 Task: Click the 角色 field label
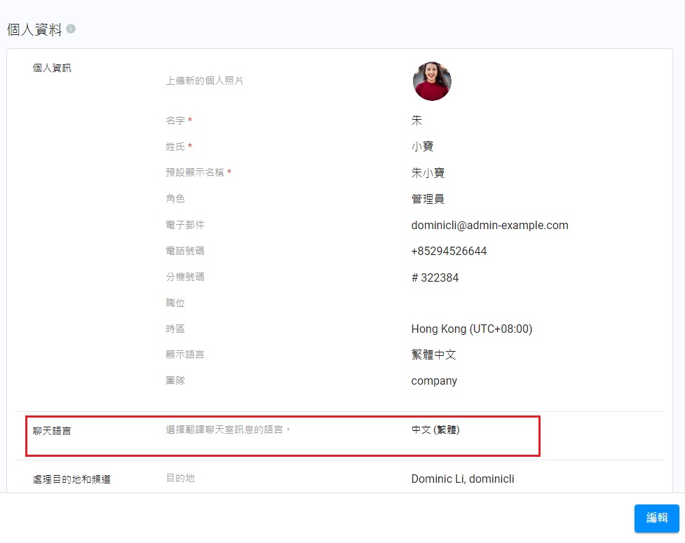pyautogui.click(x=175, y=198)
